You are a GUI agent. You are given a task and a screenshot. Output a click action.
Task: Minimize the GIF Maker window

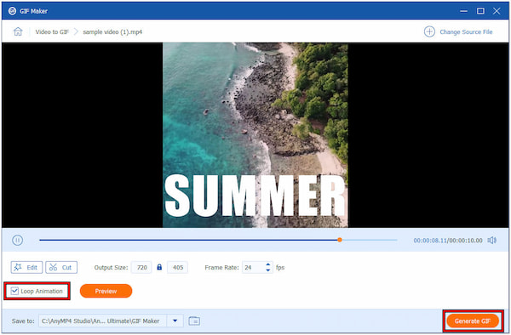pyautogui.click(x=463, y=11)
